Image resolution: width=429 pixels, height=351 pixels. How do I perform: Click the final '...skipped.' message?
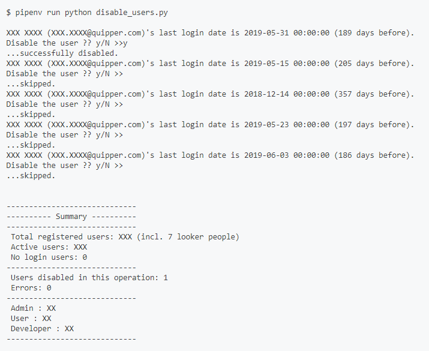[x=31, y=176]
